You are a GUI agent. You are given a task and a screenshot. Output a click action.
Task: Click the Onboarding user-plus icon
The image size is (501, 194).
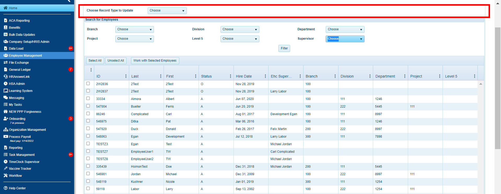[5, 119]
